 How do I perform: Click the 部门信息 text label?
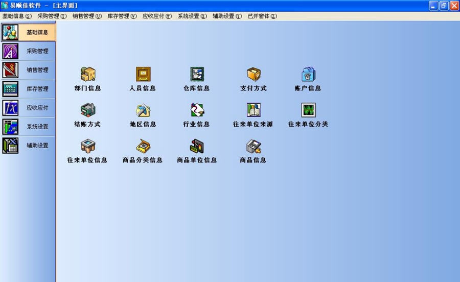click(x=88, y=88)
